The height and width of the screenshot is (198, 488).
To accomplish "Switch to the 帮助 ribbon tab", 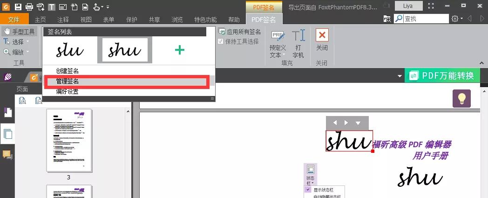I will 234,20.
